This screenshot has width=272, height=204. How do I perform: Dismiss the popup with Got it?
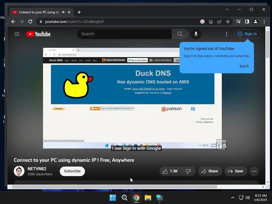[x=244, y=66]
